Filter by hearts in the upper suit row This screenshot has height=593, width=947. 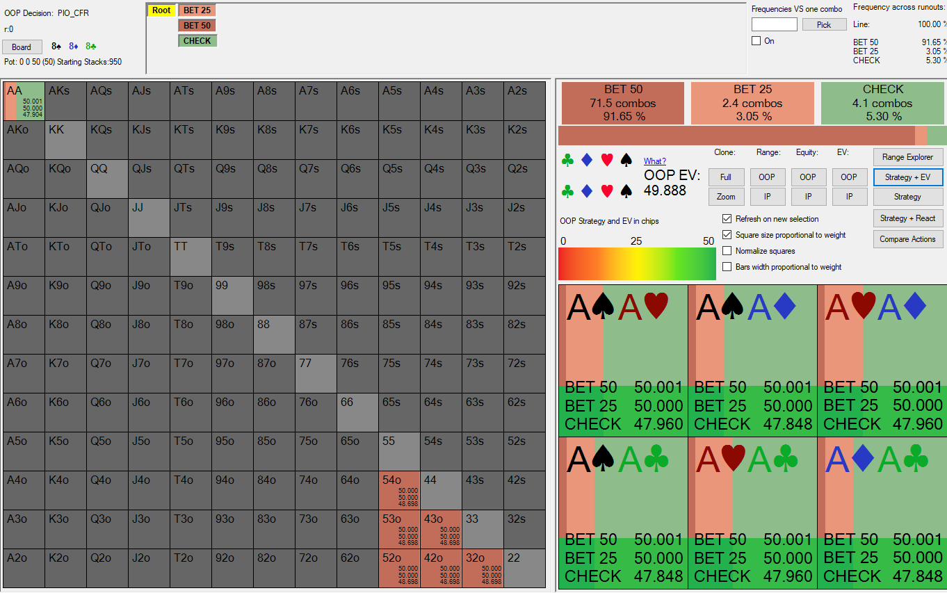(x=606, y=161)
